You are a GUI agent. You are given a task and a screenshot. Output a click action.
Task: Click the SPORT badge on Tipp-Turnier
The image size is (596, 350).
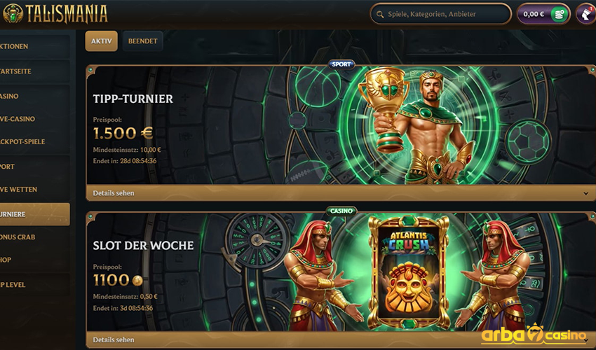(x=341, y=64)
